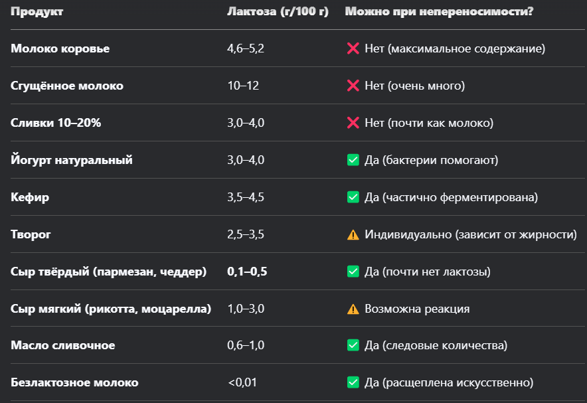
Task: Click the red cross in Молоко коровье row
Action: point(353,49)
